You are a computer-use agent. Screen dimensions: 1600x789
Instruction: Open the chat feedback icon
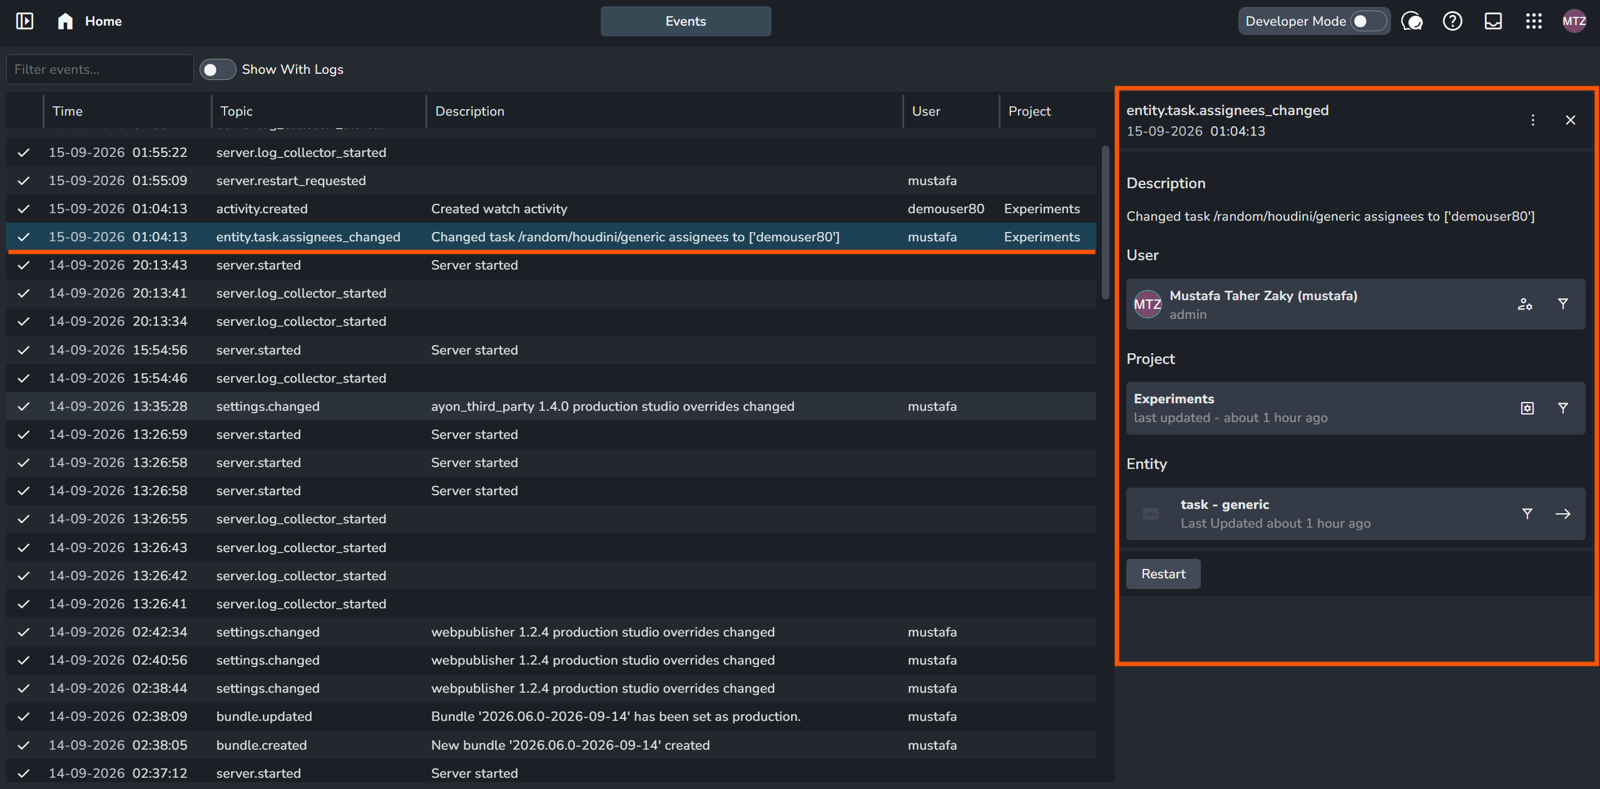coord(1412,21)
